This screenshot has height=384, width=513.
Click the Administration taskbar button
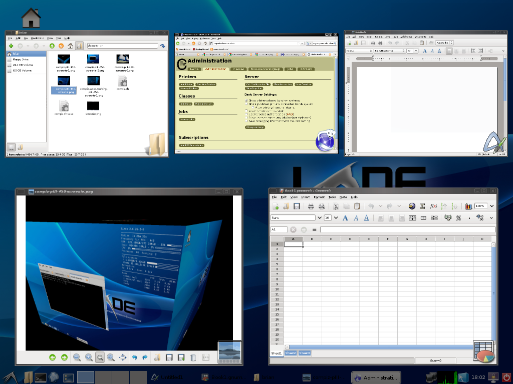376,377
